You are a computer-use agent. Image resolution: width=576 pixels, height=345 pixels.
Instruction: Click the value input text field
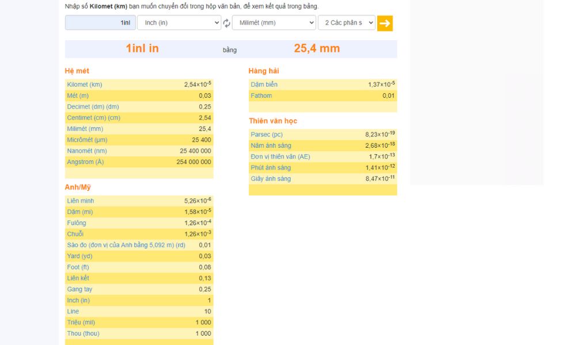point(100,23)
